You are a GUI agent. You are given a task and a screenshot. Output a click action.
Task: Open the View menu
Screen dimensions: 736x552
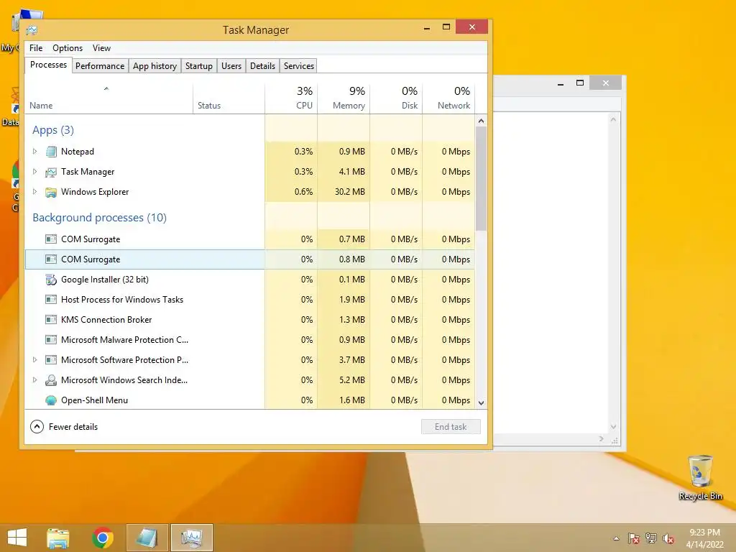coord(101,48)
